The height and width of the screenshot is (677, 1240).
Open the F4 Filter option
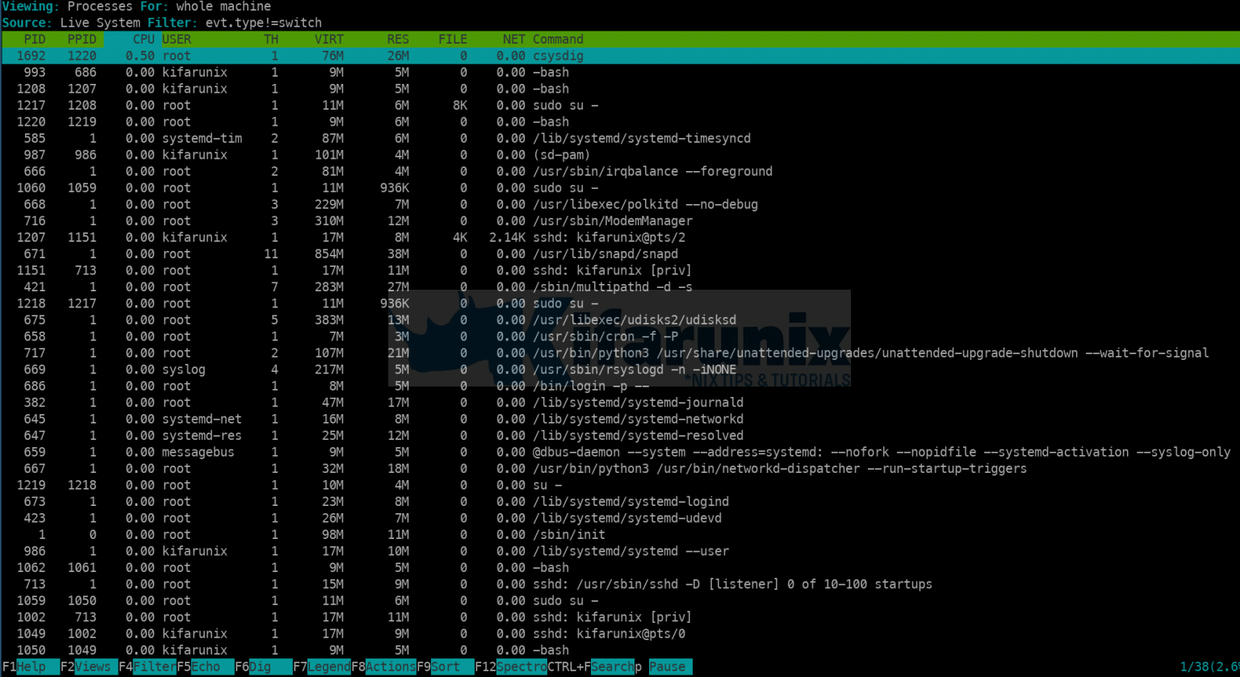tap(147, 667)
